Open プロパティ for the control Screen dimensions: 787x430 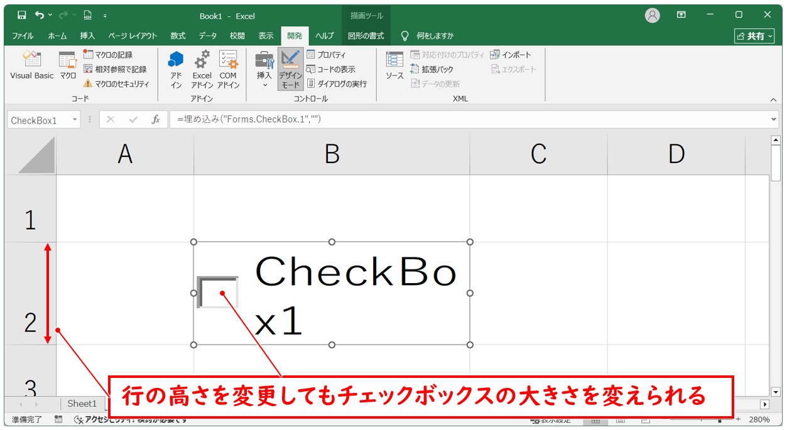[x=327, y=55]
